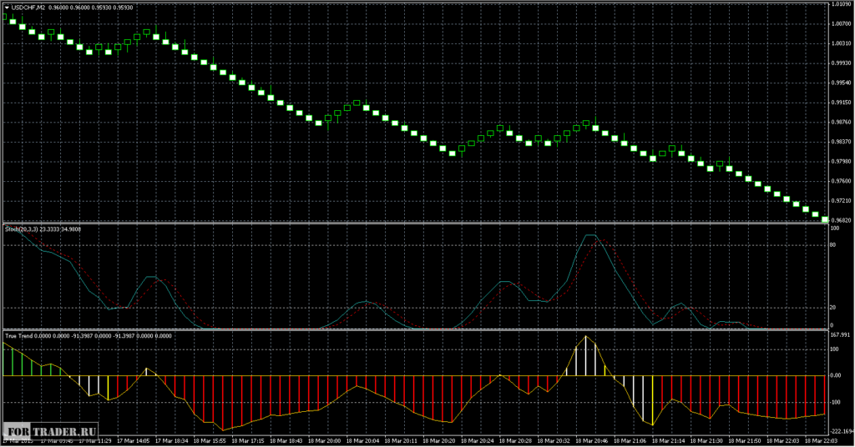Click the True Trend indicator label
The image size is (855, 447).
click(19, 336)
